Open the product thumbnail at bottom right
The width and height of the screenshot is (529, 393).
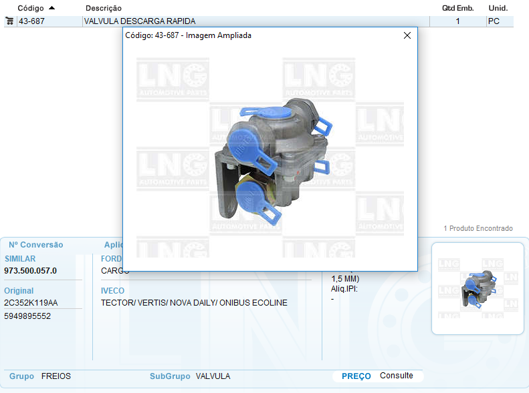click(478, 289)
